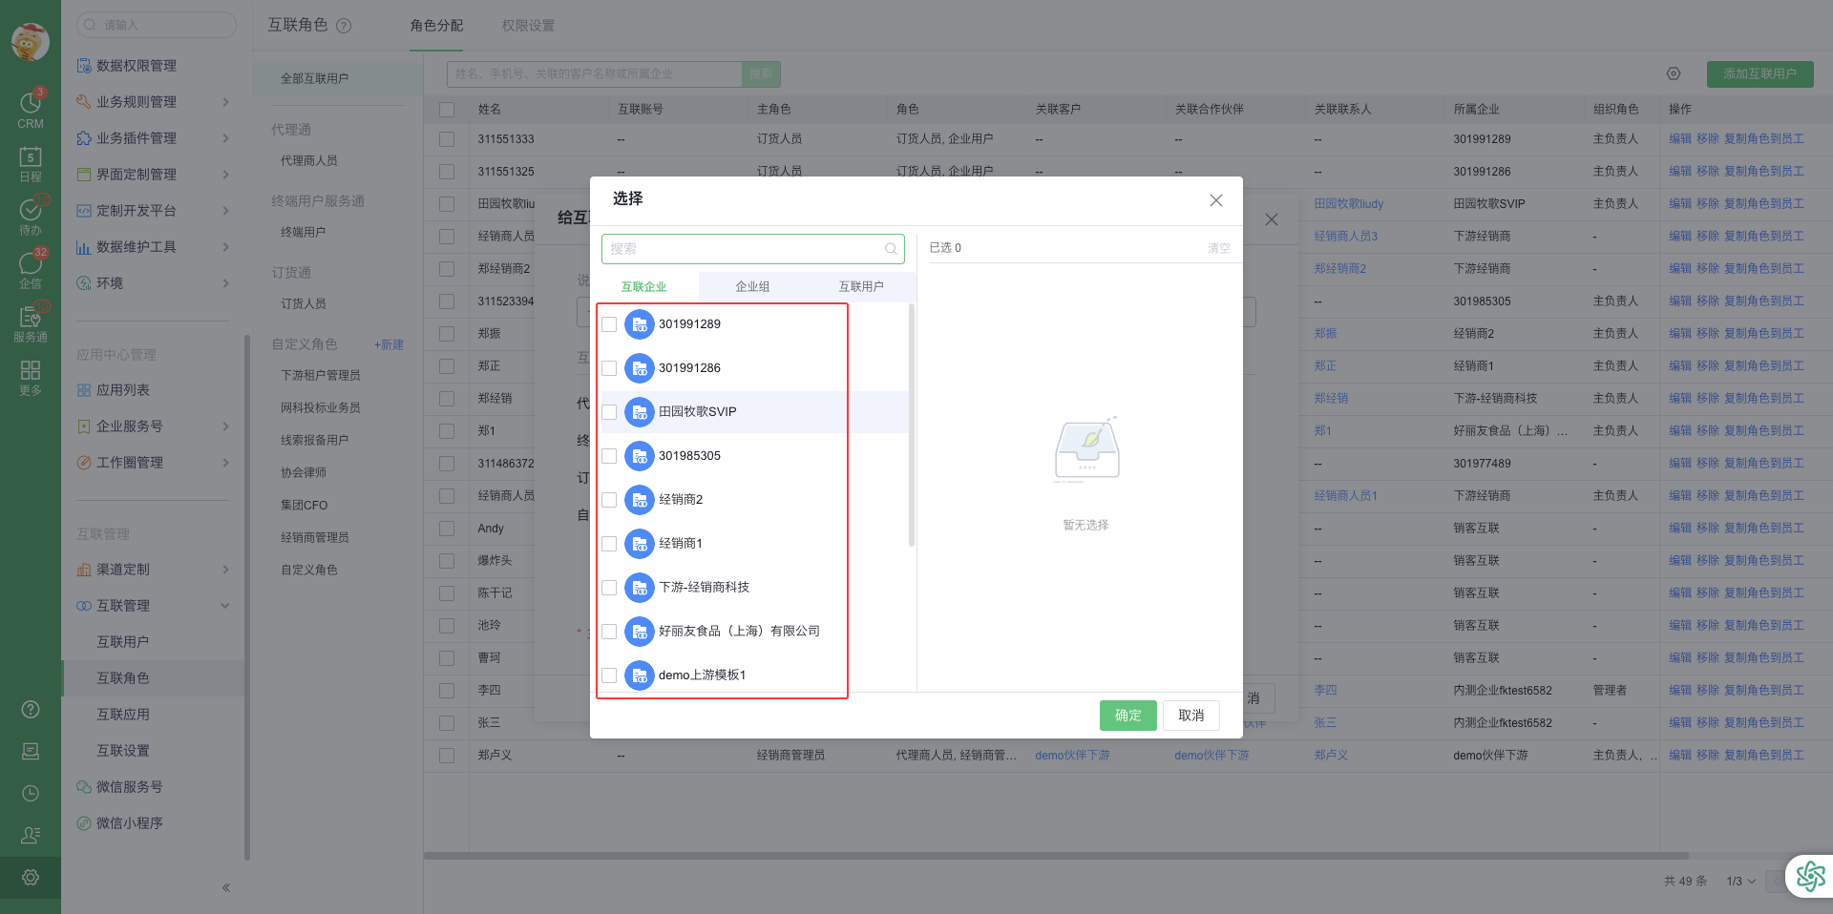Viewport: 1833px width, 914px height.
Task: Open the 更多 apps grid icon
Action: click(x=30, y=376)
